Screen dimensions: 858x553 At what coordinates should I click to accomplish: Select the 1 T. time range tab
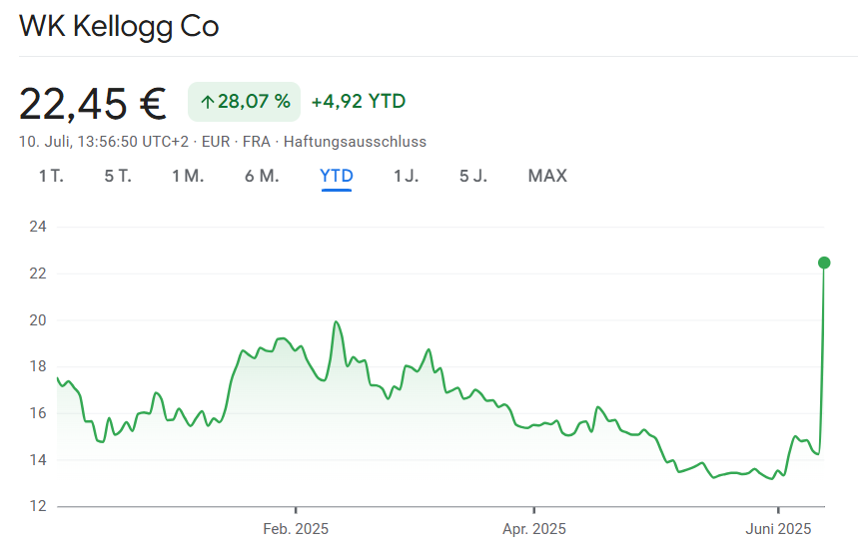[x=51, y=176]
